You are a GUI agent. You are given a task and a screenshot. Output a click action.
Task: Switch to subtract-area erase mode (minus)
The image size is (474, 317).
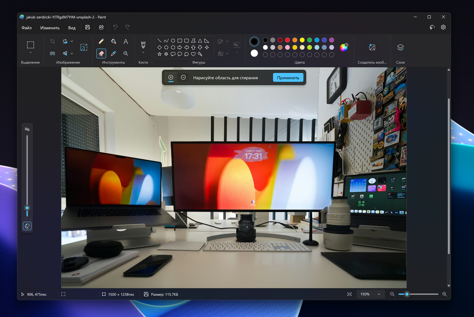point(183,77)
